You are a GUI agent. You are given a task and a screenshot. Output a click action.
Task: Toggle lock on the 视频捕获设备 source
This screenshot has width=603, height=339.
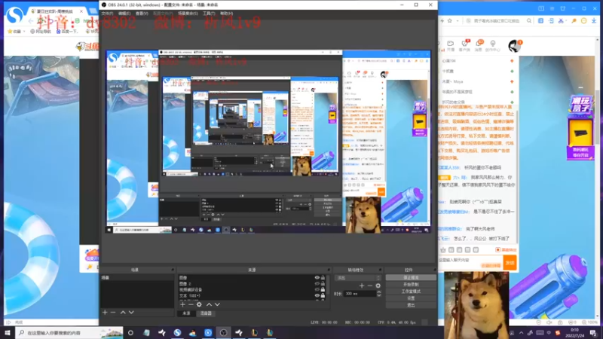point(323,289)
